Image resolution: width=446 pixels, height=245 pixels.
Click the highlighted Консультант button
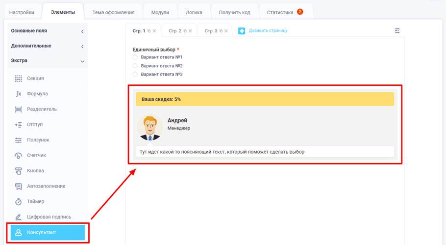tap(48, 232)
